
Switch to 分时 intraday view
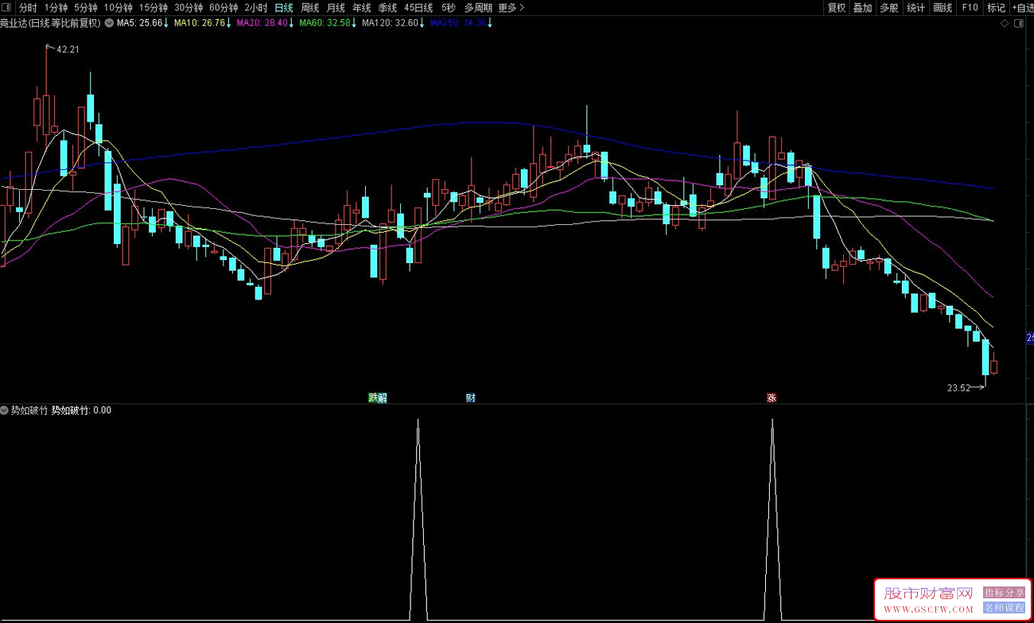pos(28,7)
